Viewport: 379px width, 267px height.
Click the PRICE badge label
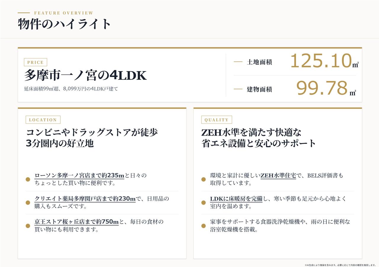point(36,62)
